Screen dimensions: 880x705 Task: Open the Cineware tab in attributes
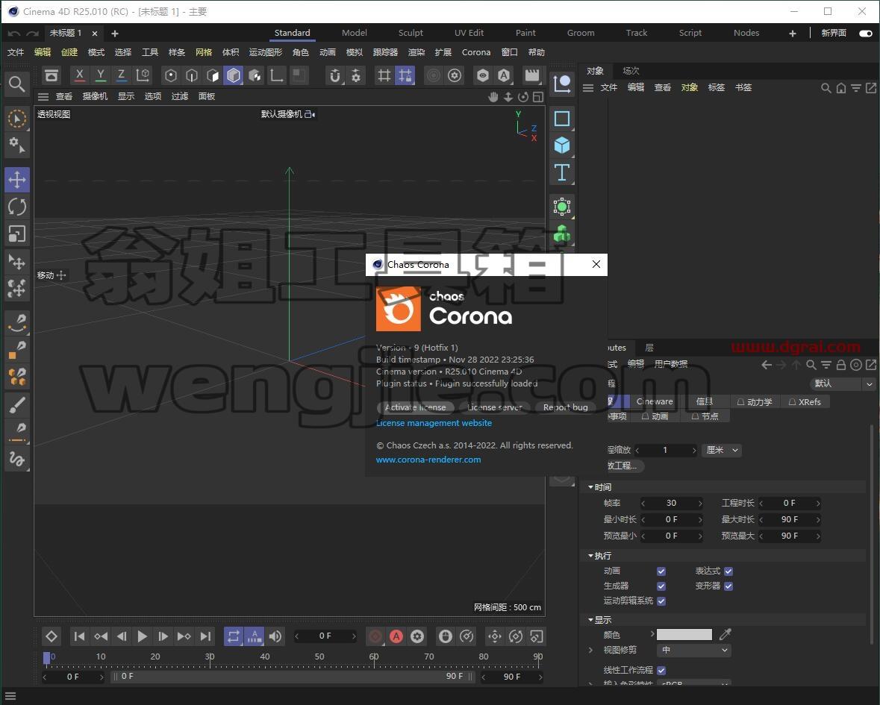pos(654,401)
